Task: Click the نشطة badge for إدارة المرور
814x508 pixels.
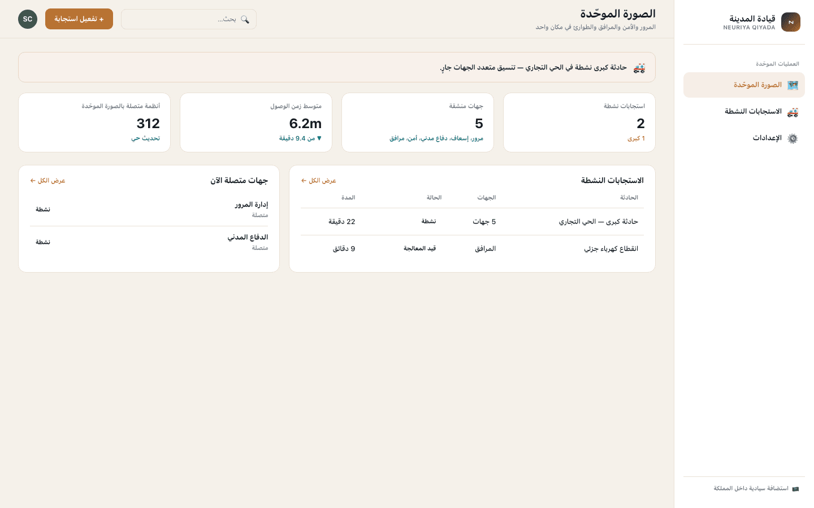Action: (x=43, y=209)
